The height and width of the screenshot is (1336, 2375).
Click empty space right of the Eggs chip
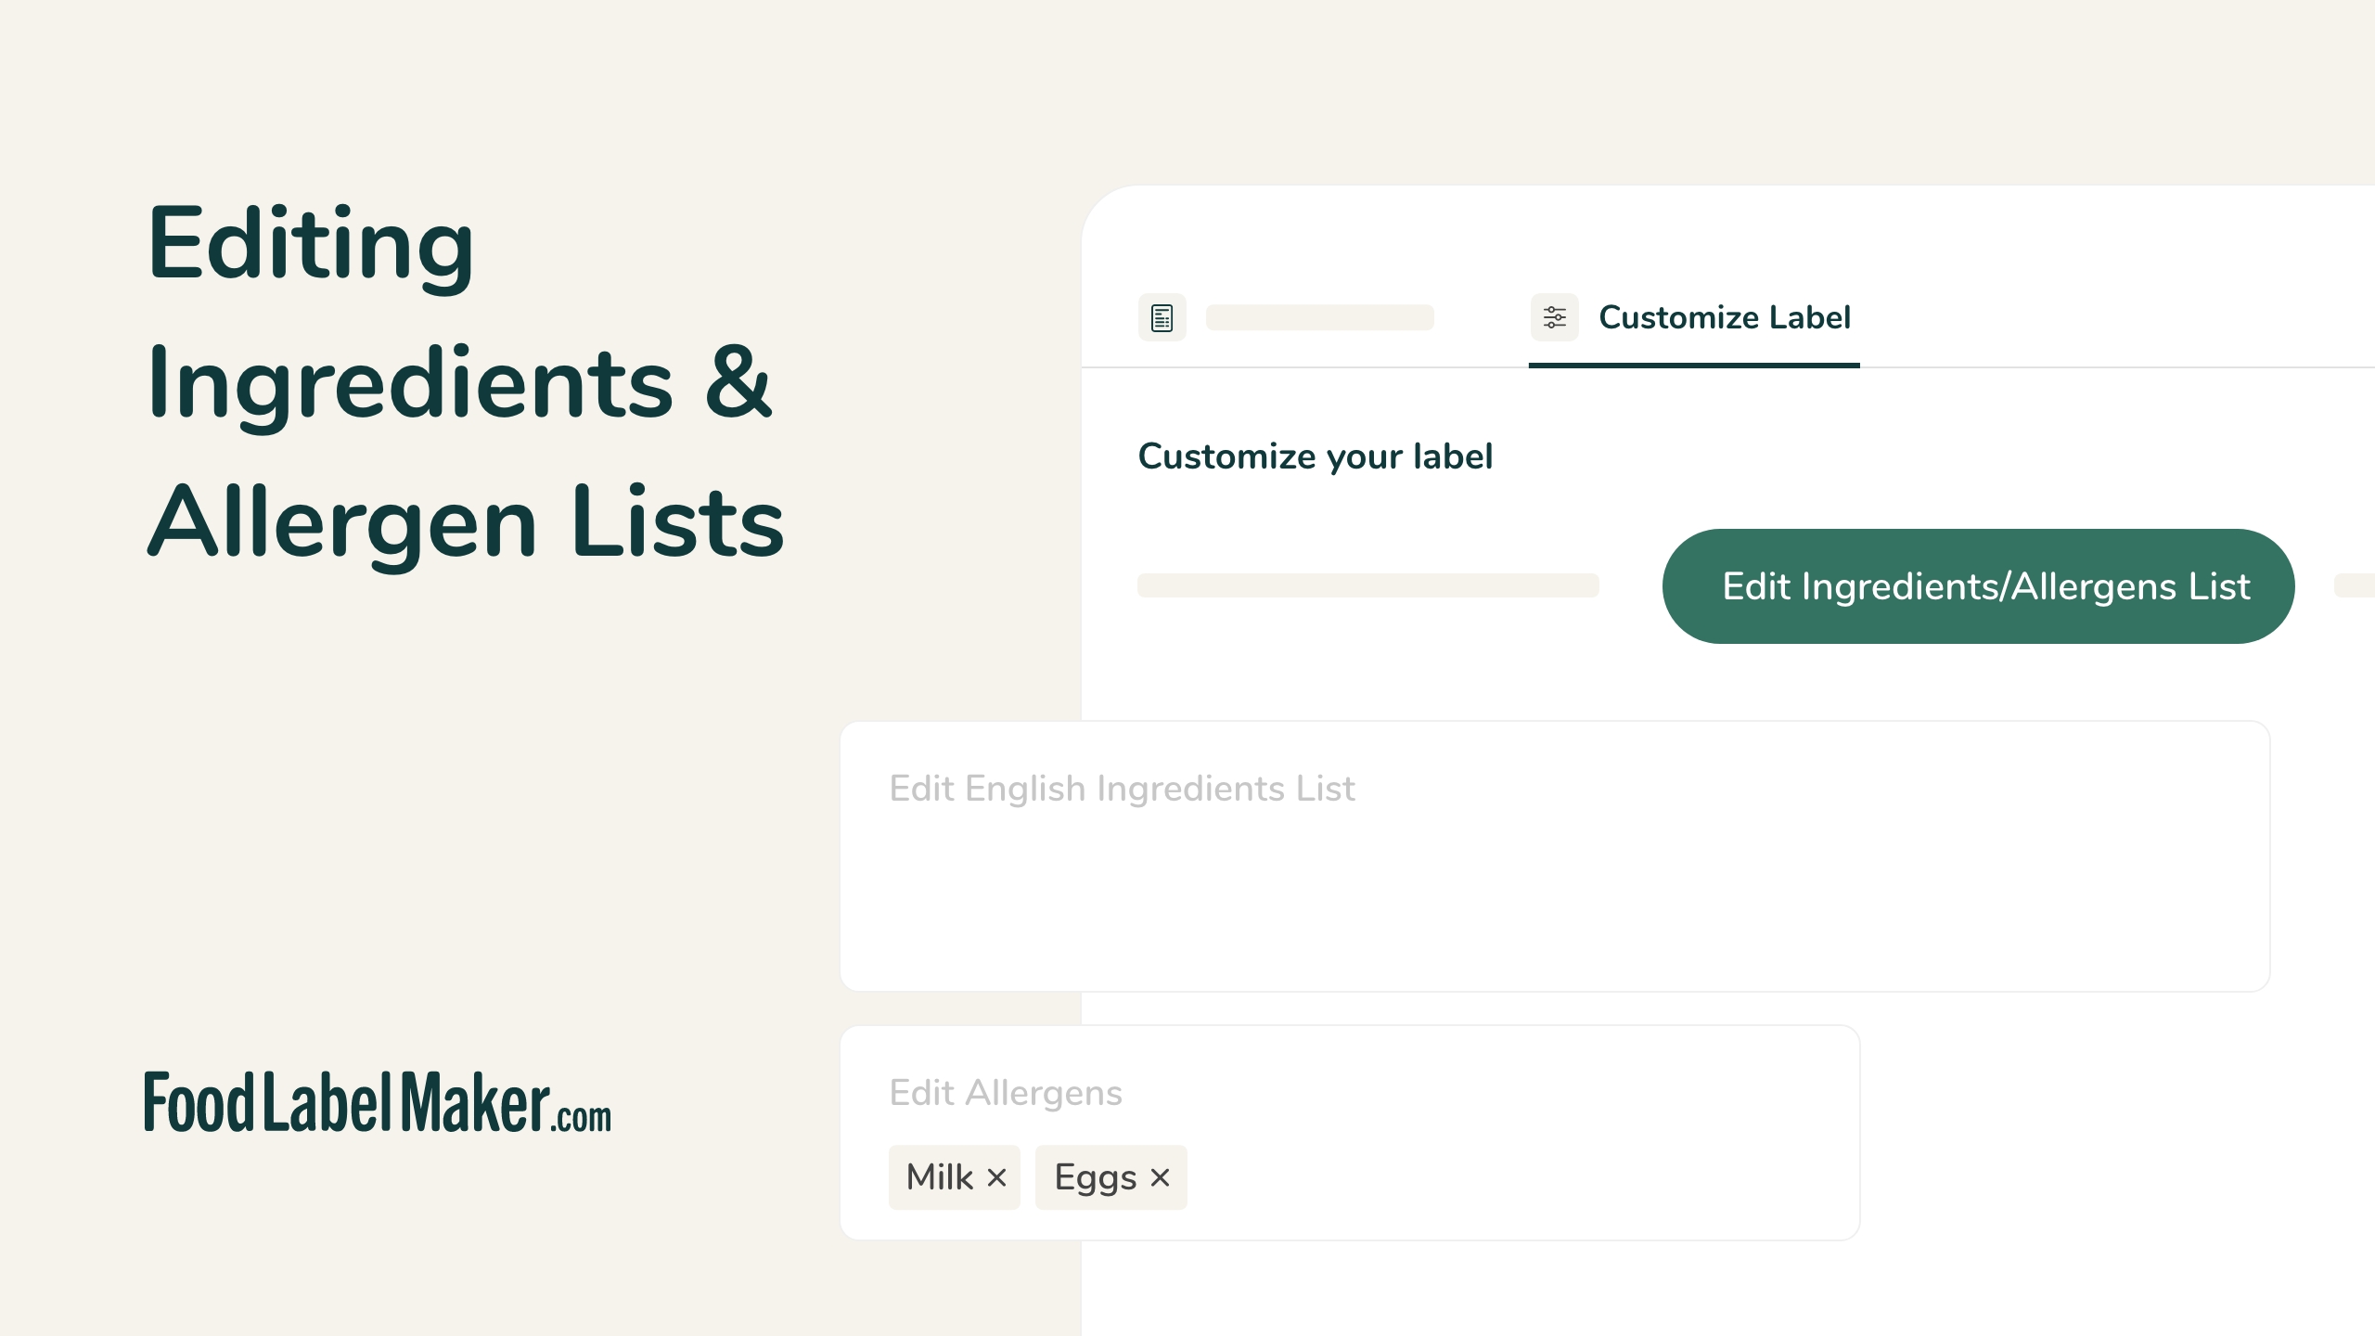point(1521,1177)
